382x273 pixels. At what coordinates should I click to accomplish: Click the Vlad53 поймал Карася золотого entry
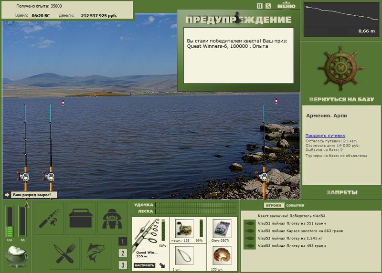300,231
